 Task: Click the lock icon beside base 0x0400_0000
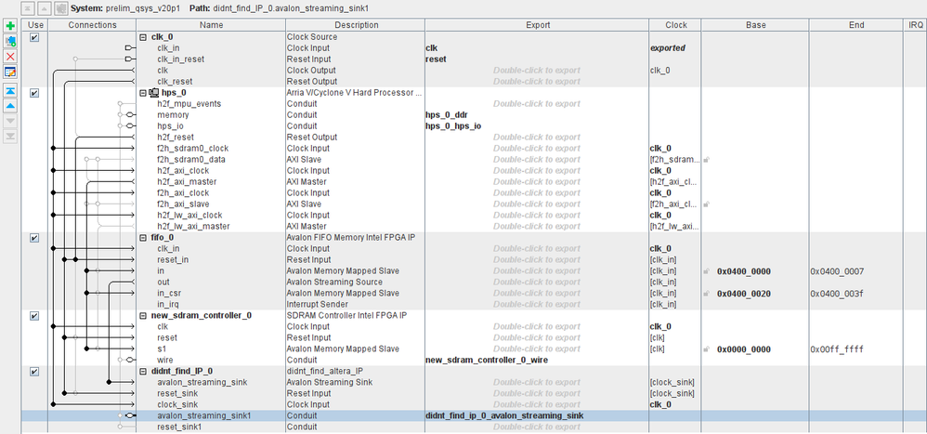[x=707, y=271]
